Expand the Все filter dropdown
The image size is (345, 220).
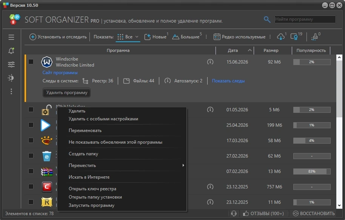(x=137, y=37)
